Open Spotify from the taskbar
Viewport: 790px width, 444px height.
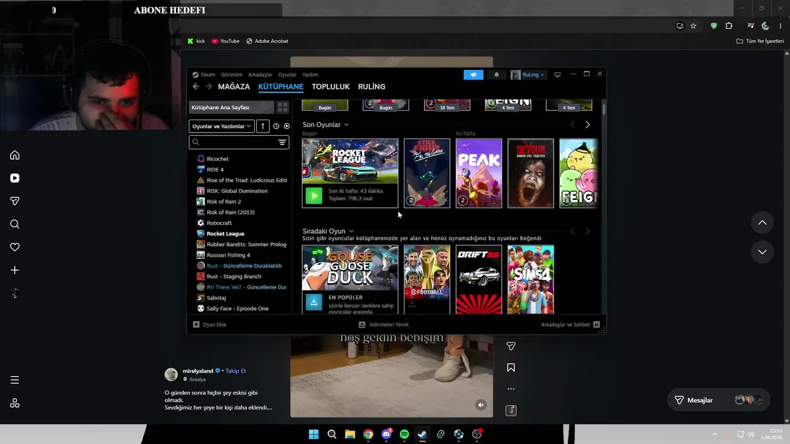click(404, 434)
